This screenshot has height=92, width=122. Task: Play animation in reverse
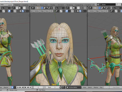[23, 87]
